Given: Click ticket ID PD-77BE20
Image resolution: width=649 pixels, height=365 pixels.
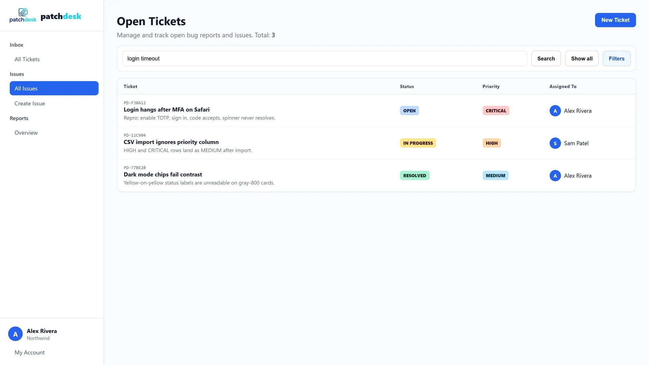Looking at the screenshot, I should 135,168.
